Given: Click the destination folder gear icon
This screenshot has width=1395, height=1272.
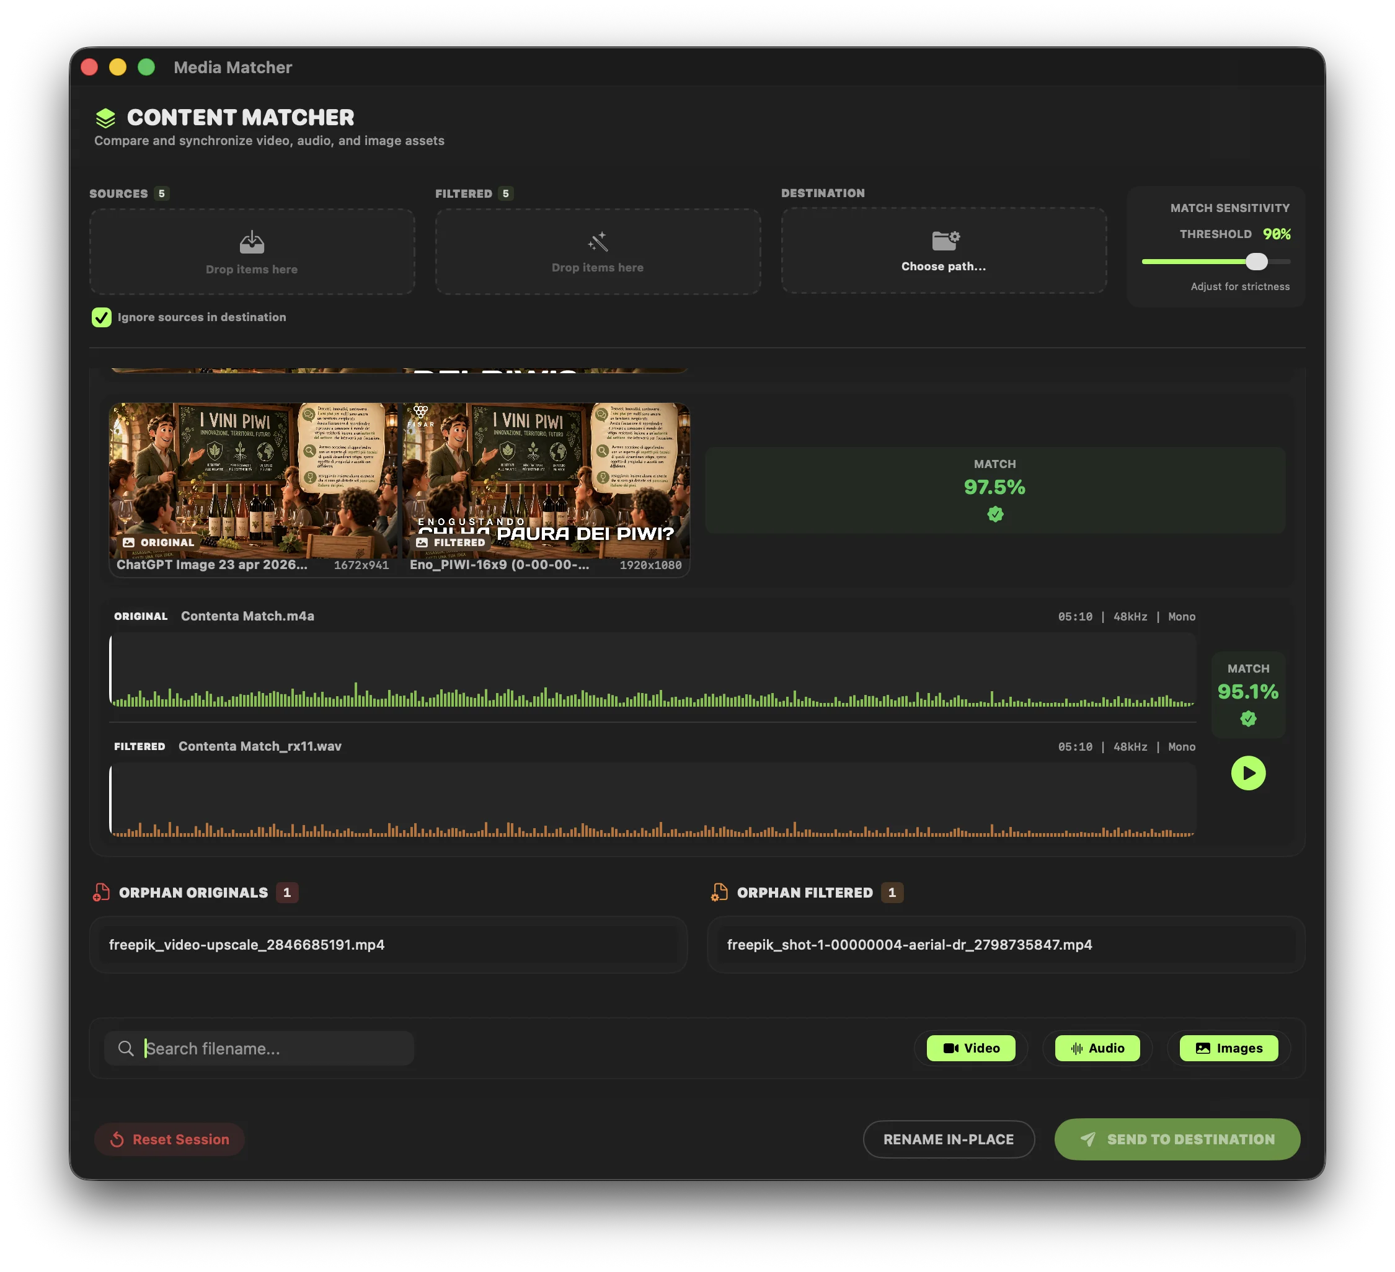Looking at the screenshot, I should tap(945, 240).
